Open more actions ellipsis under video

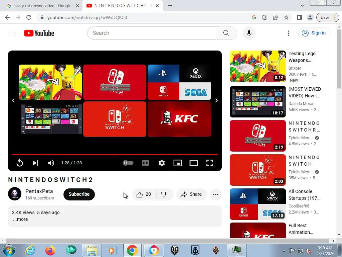point(216,194)
